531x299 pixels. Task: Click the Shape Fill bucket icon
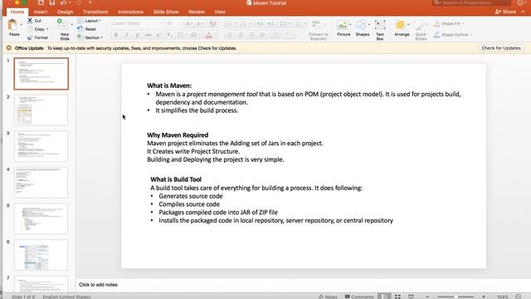pos(437,23)
